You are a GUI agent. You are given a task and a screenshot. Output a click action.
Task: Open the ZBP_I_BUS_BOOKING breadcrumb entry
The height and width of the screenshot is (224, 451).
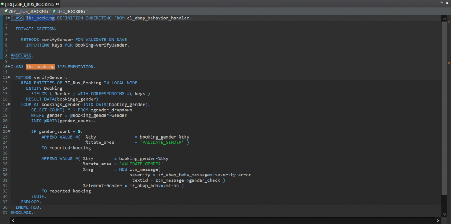(28, 11)
